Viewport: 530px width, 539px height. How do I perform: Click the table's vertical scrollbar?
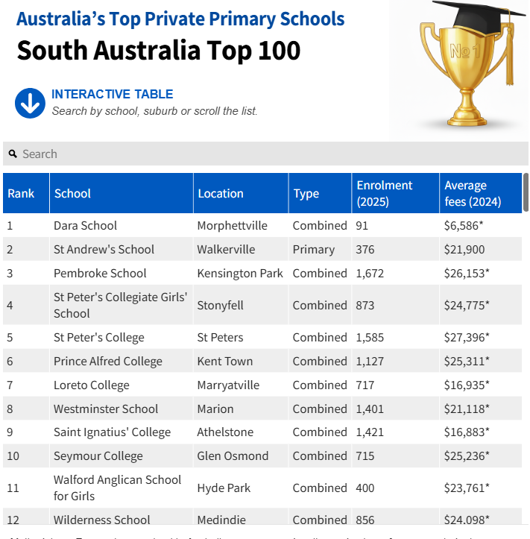[x=526, y=192]
